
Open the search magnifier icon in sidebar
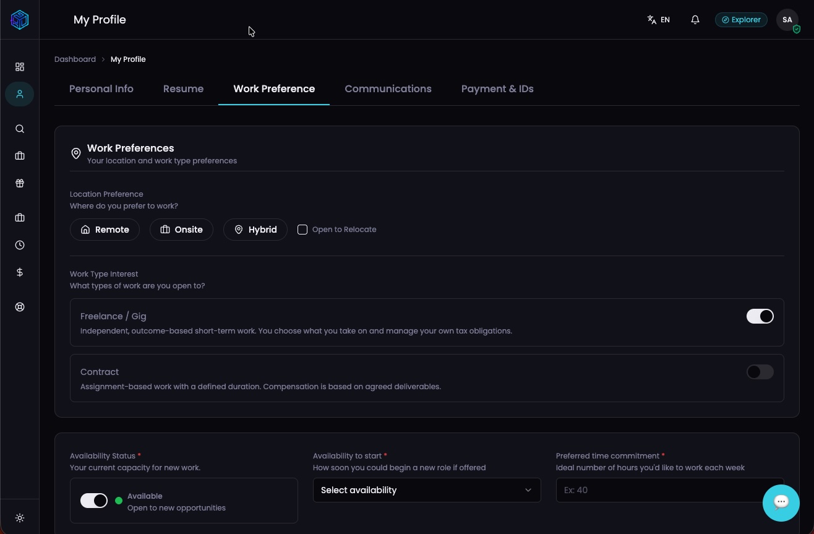[x=20, y=129]
